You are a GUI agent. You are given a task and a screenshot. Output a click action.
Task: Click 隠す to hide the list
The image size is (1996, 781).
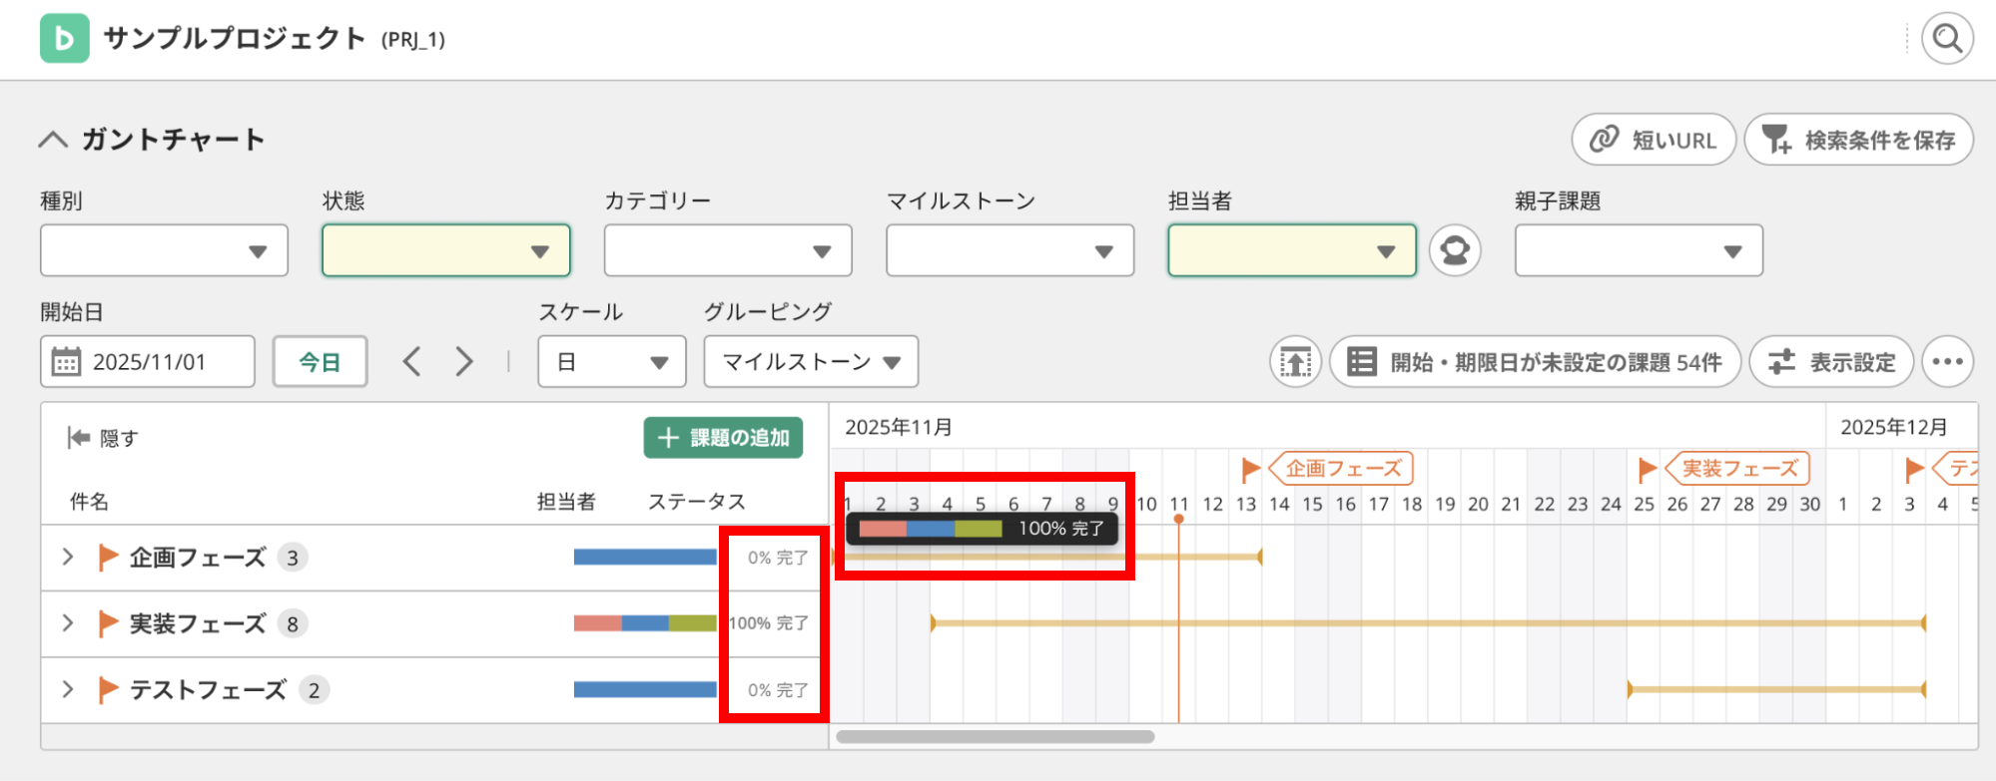click(103, 438)
